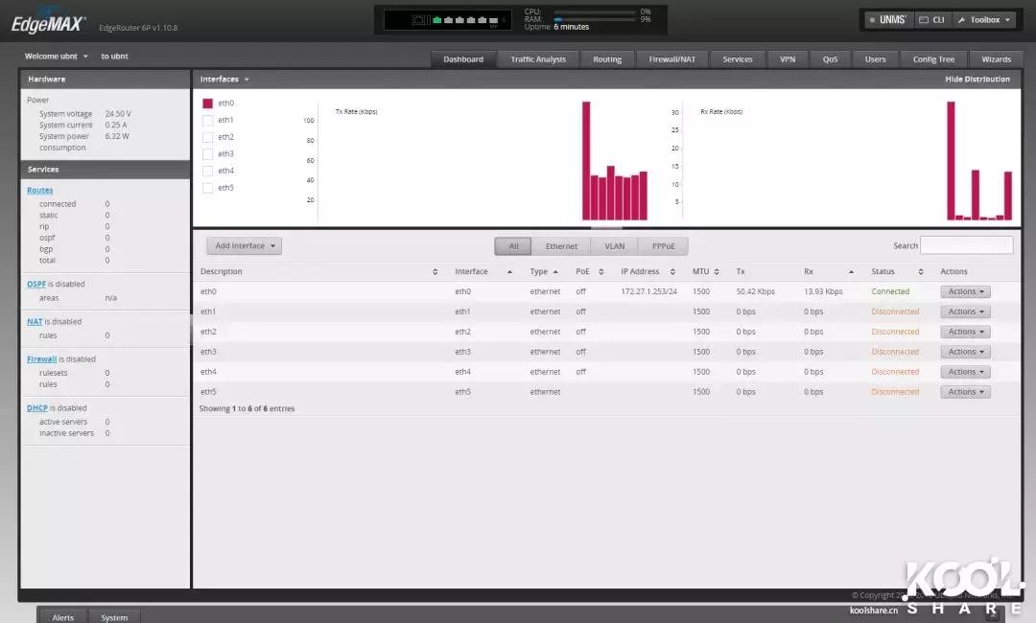Filter interfaces by Ethernet
Screen dimensions: 1036x623
click(561, 246)
